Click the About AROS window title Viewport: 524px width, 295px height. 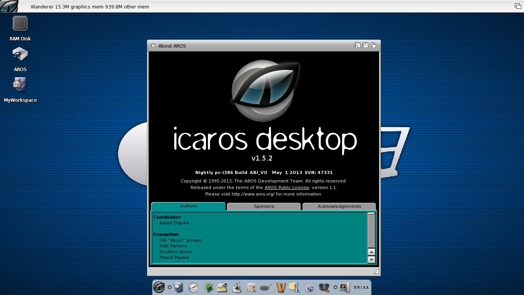pos(172,46)
